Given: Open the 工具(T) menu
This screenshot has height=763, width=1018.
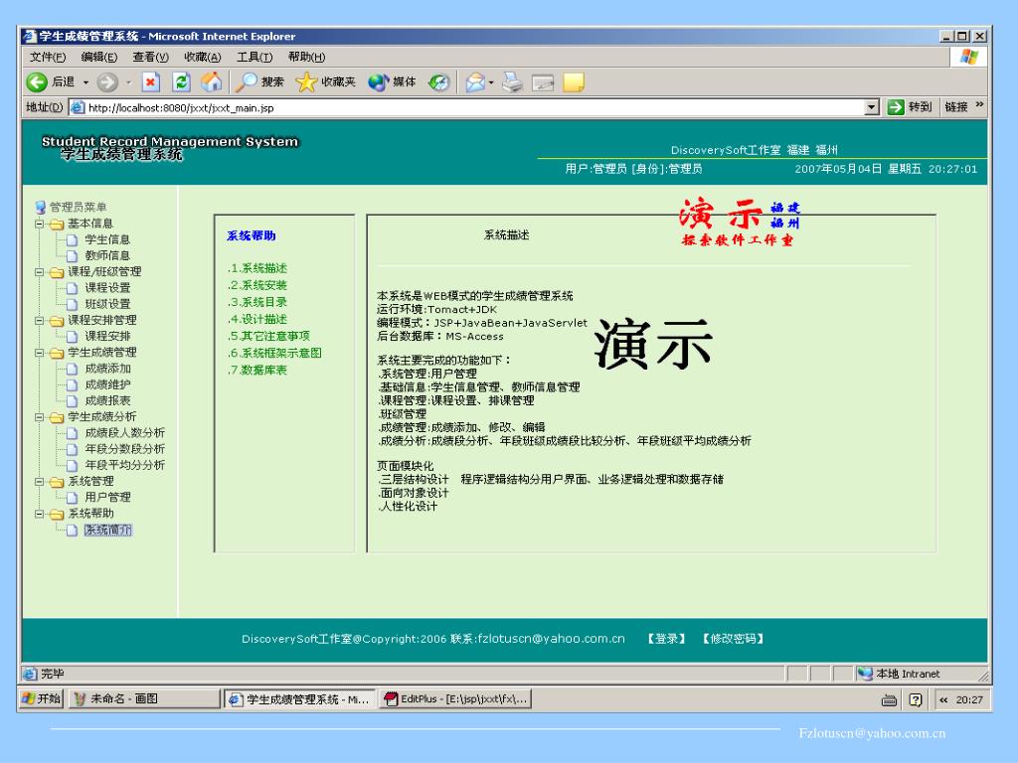Looking at the screenshot, I should tap(254, 57).
